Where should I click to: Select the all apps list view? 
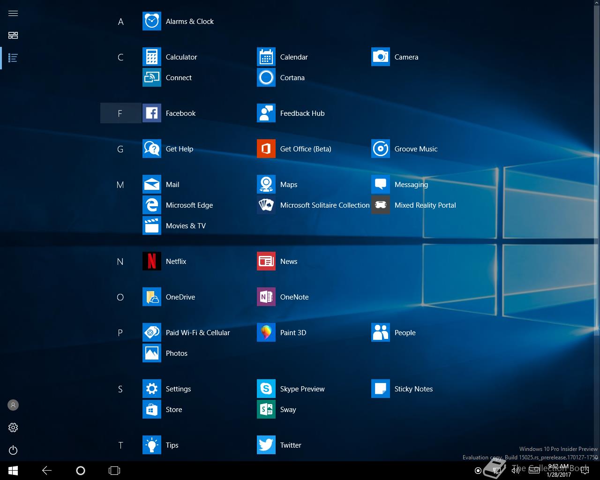coord(13,58)
